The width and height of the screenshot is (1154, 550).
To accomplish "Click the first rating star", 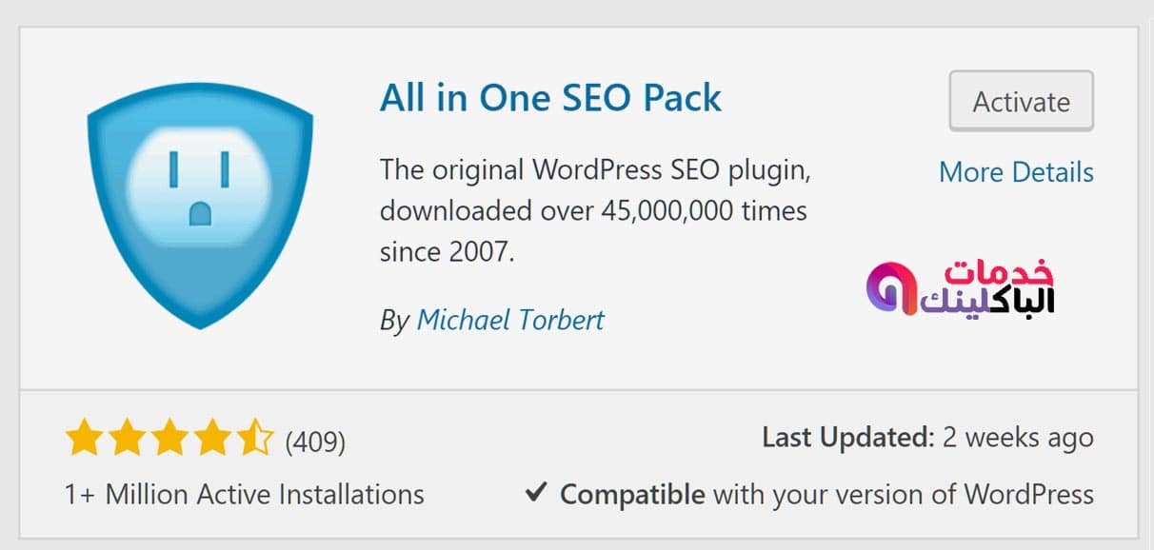I will coord(84,440).
